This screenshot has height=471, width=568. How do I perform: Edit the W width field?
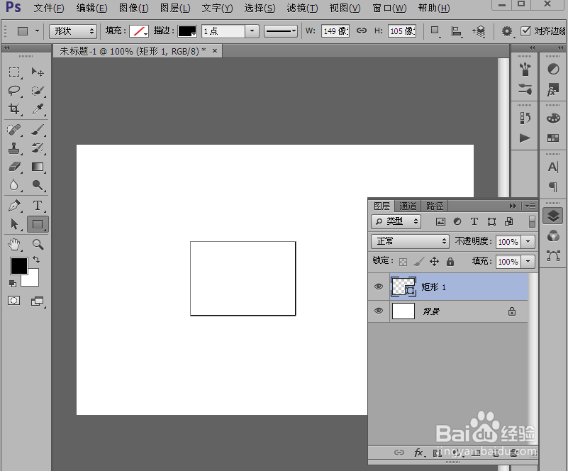click(335, 31)
